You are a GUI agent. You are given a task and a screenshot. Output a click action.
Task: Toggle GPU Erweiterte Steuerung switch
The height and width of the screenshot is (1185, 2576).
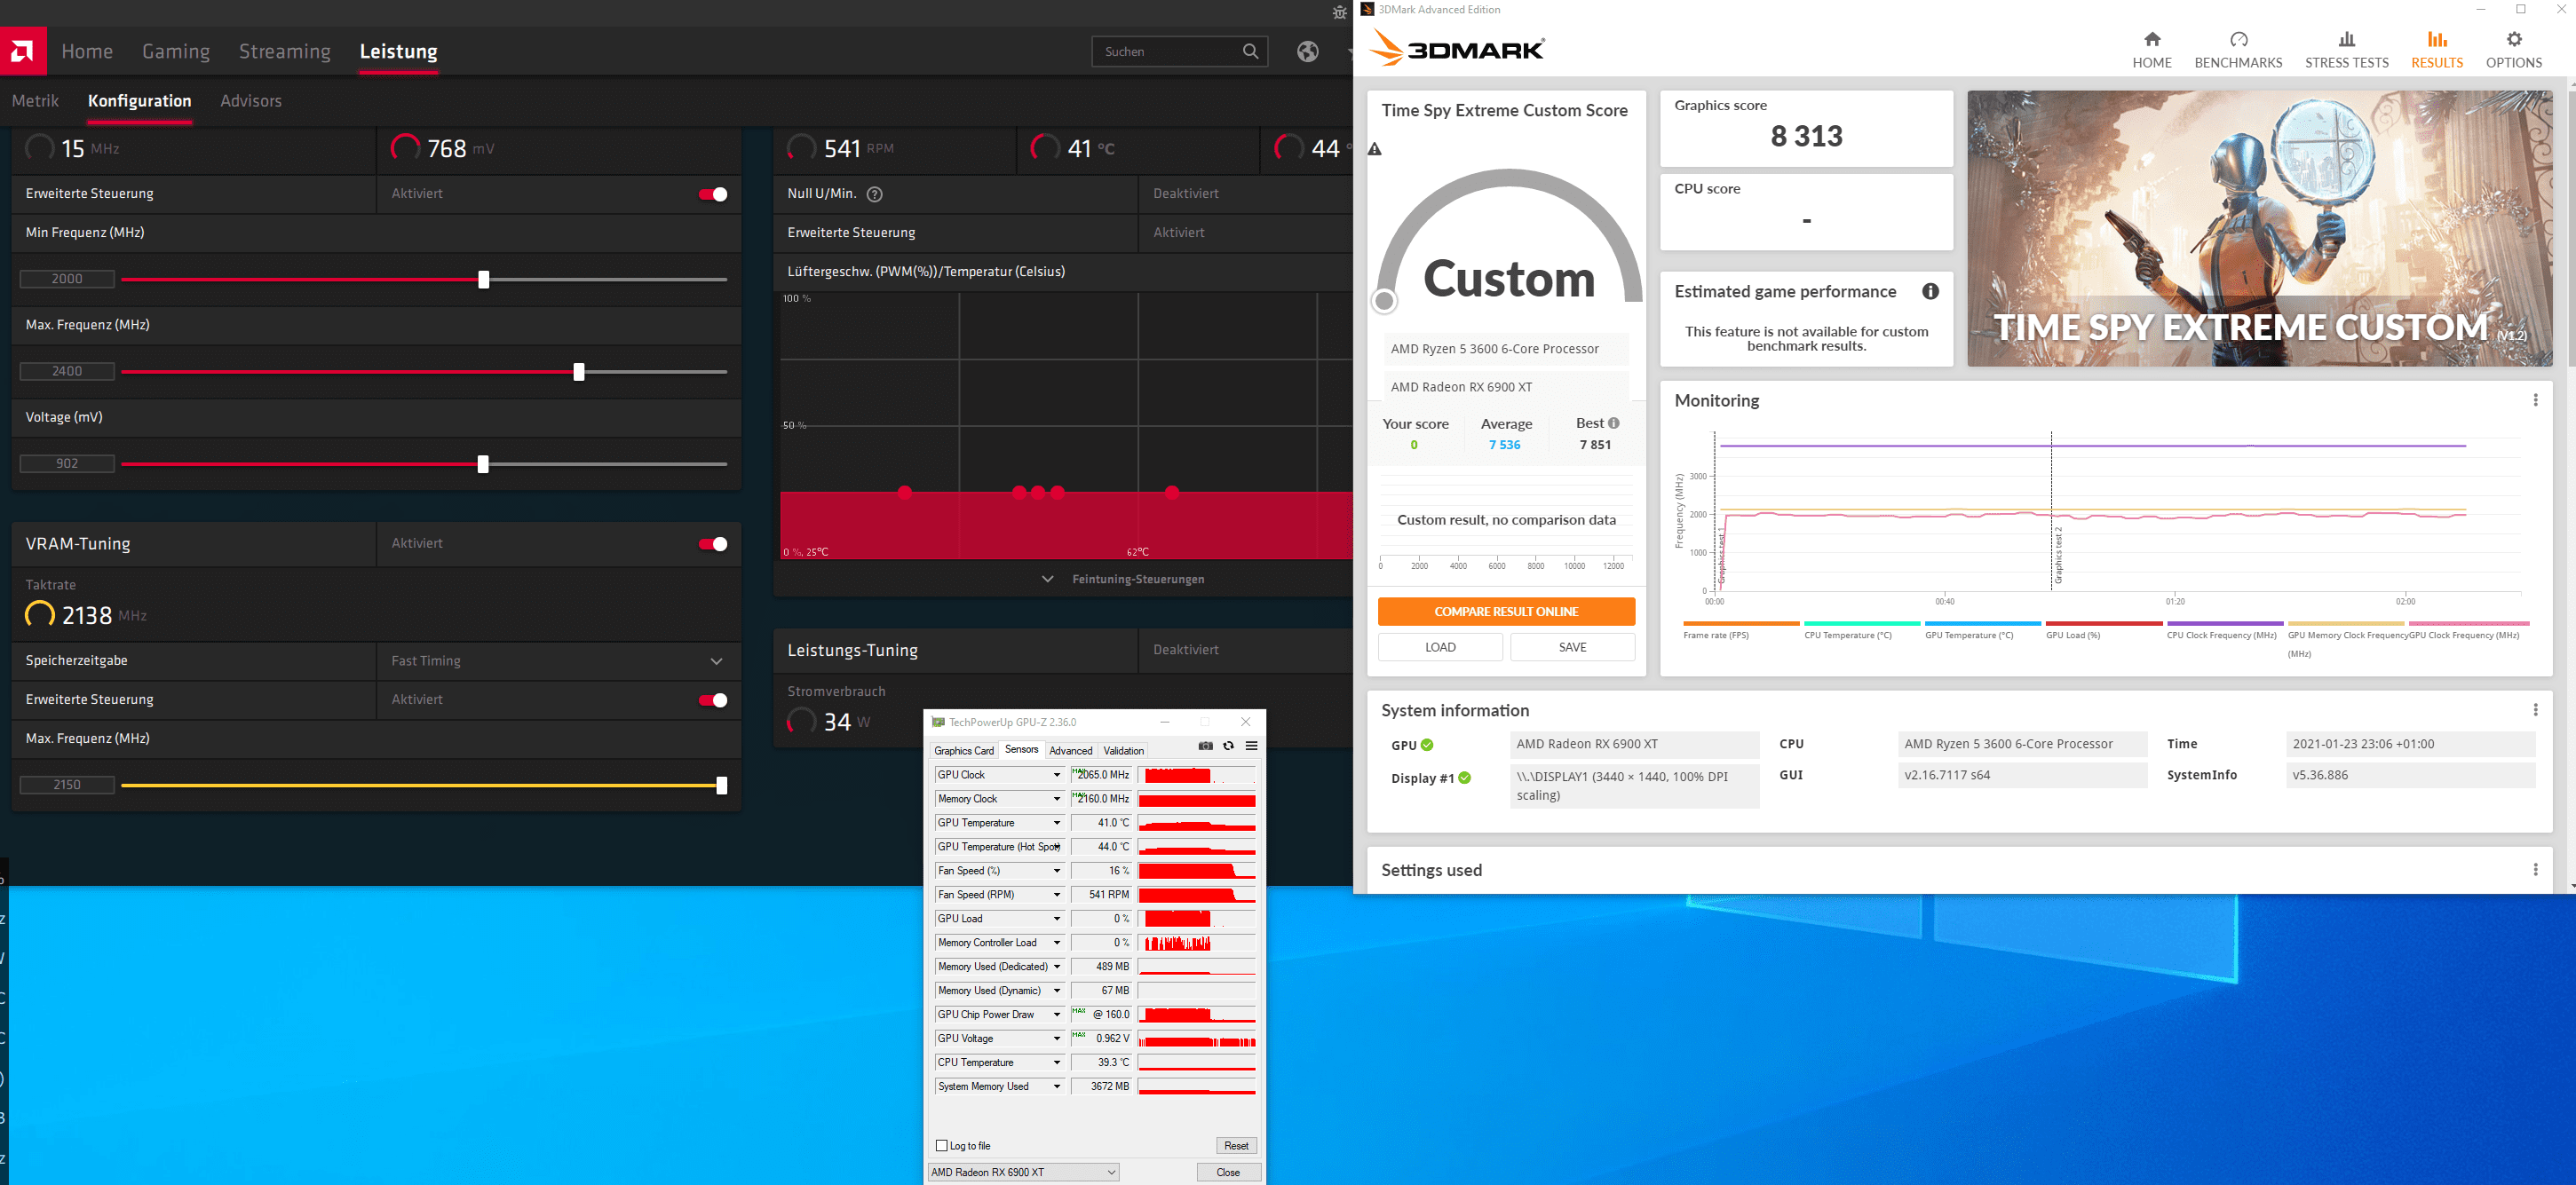click(x=713, y=194)
